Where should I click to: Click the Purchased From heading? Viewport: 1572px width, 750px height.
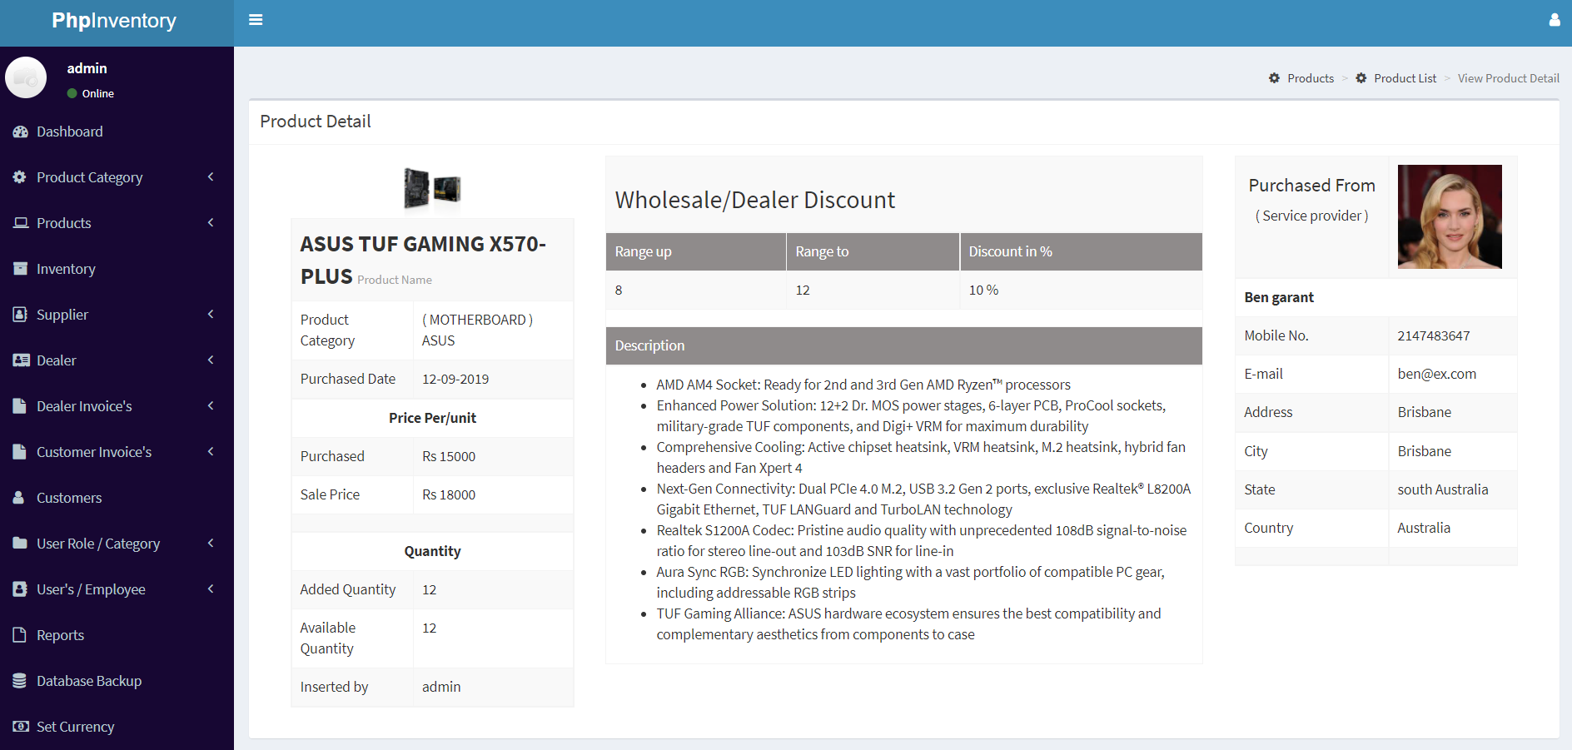pos(1312,186)
